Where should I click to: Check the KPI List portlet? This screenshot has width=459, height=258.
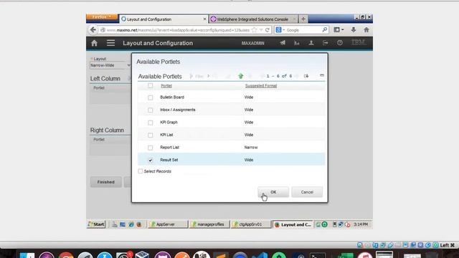(x=150, y=135)
